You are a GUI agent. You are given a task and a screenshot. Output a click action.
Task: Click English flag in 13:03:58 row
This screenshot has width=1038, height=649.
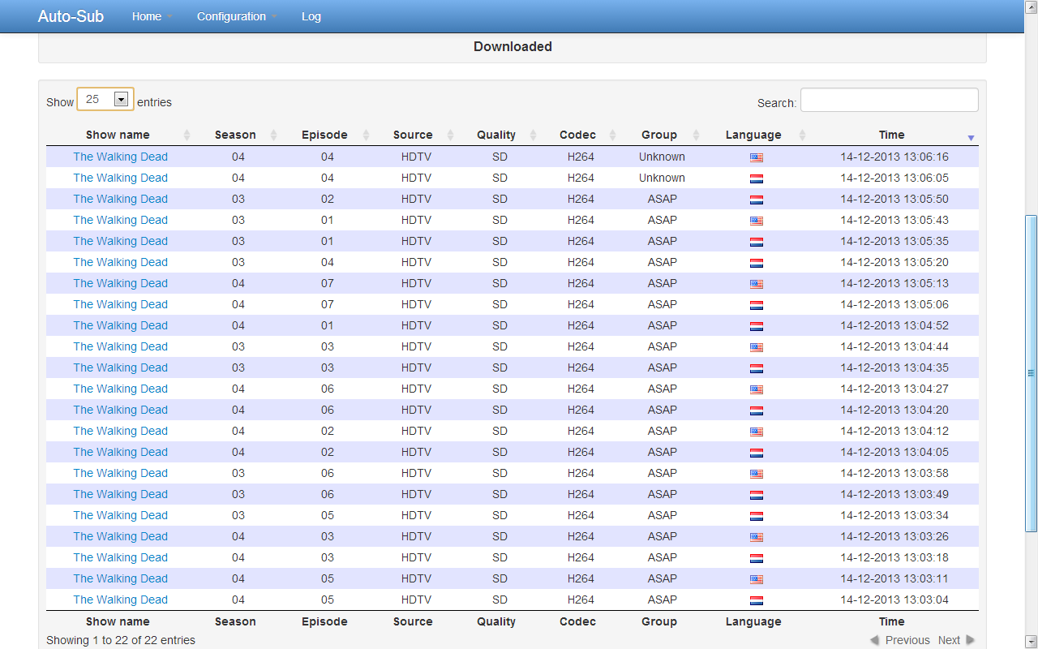(757, 474)
